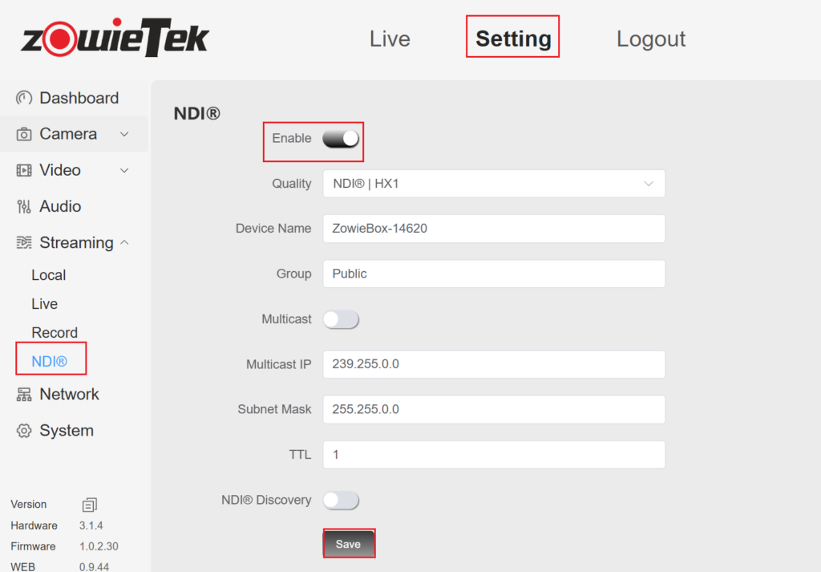Switch to the Live top tab
821x572 pixels.
(x=390, y=39)
